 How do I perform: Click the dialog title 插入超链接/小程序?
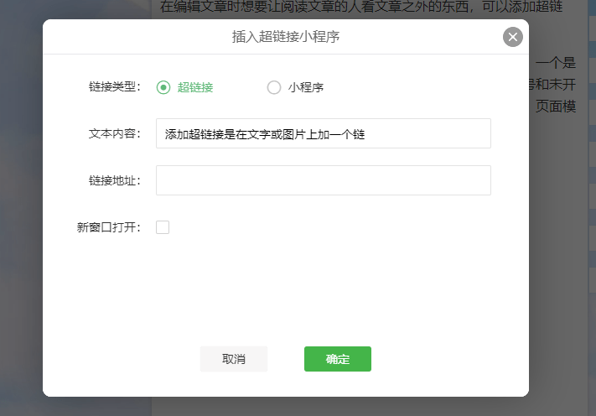286,37
